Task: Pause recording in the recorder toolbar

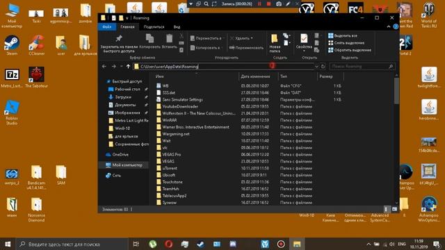Action: (x=259, y=4)
